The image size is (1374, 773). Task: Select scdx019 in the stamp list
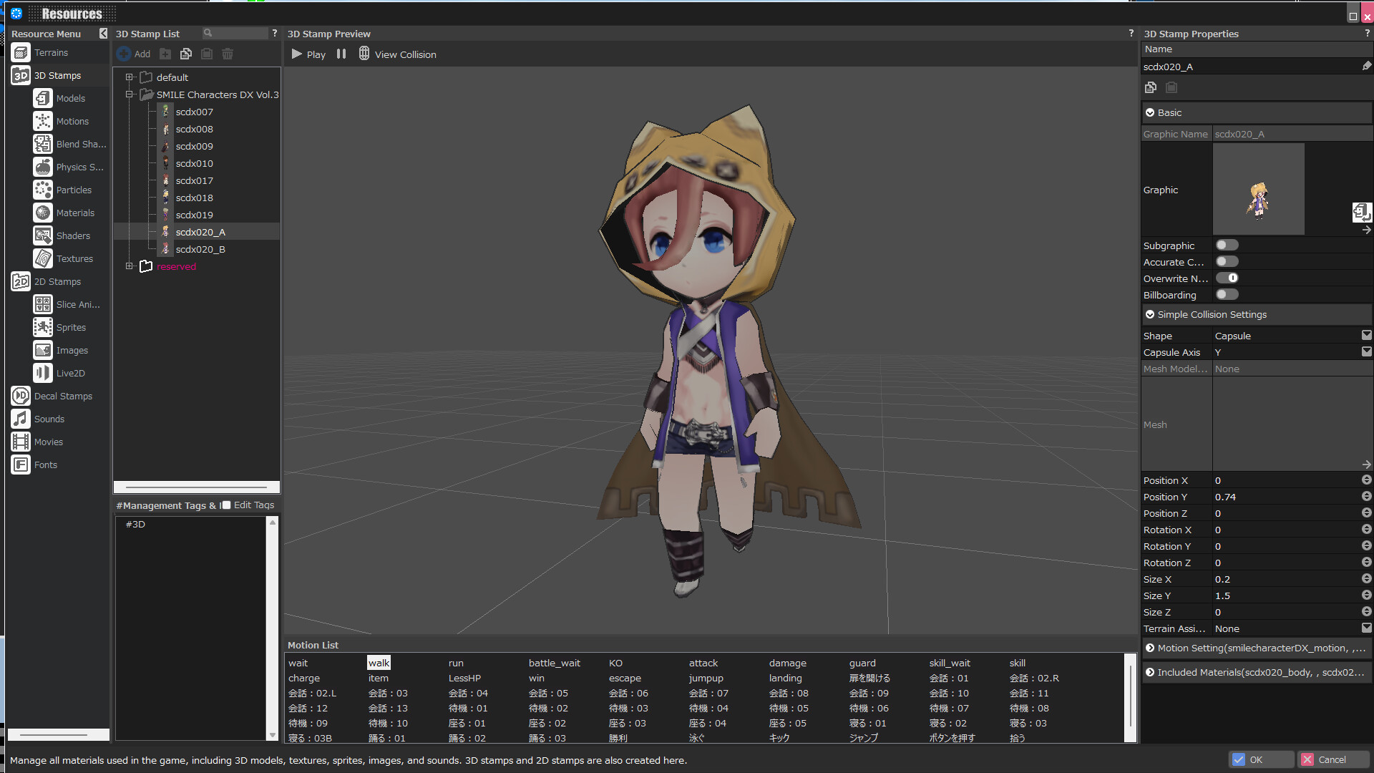(x=194, y=215)
